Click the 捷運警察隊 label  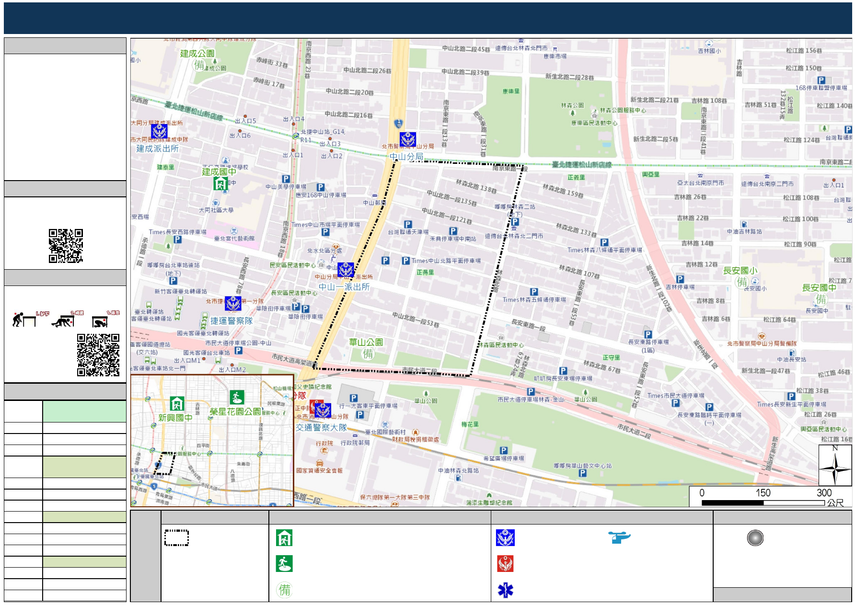point(231,321)
